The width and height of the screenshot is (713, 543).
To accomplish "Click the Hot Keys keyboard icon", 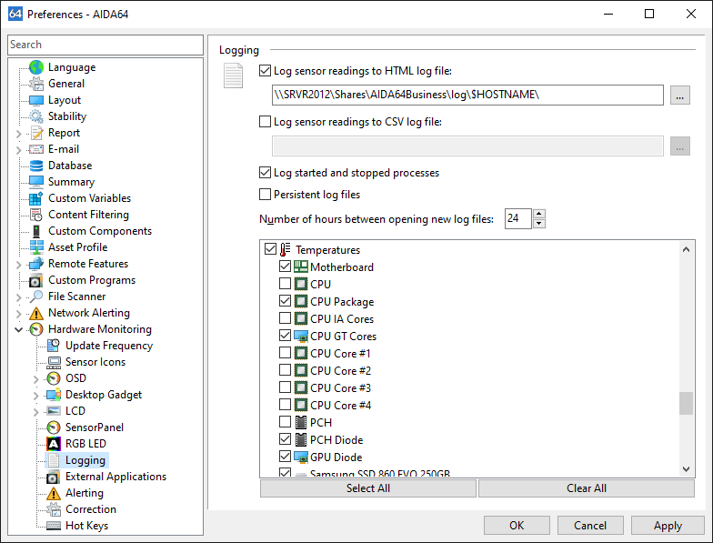I will coord(54,526).
